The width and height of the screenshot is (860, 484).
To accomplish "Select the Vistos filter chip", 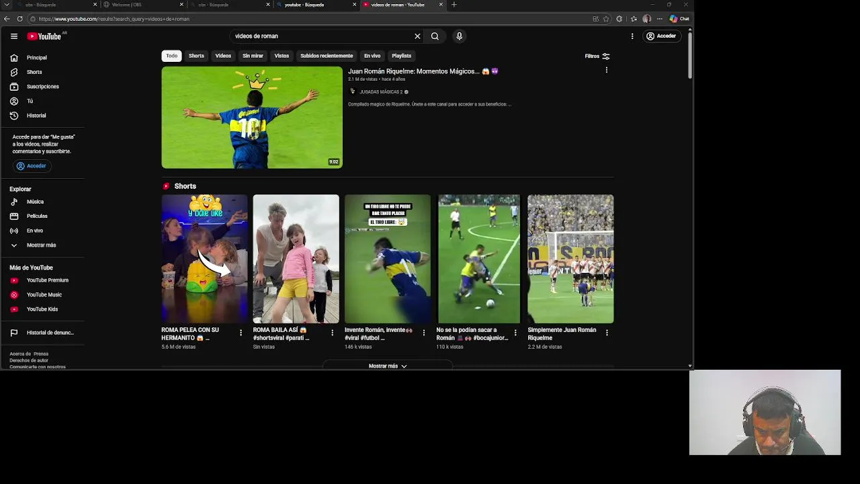I will (282, 56).
